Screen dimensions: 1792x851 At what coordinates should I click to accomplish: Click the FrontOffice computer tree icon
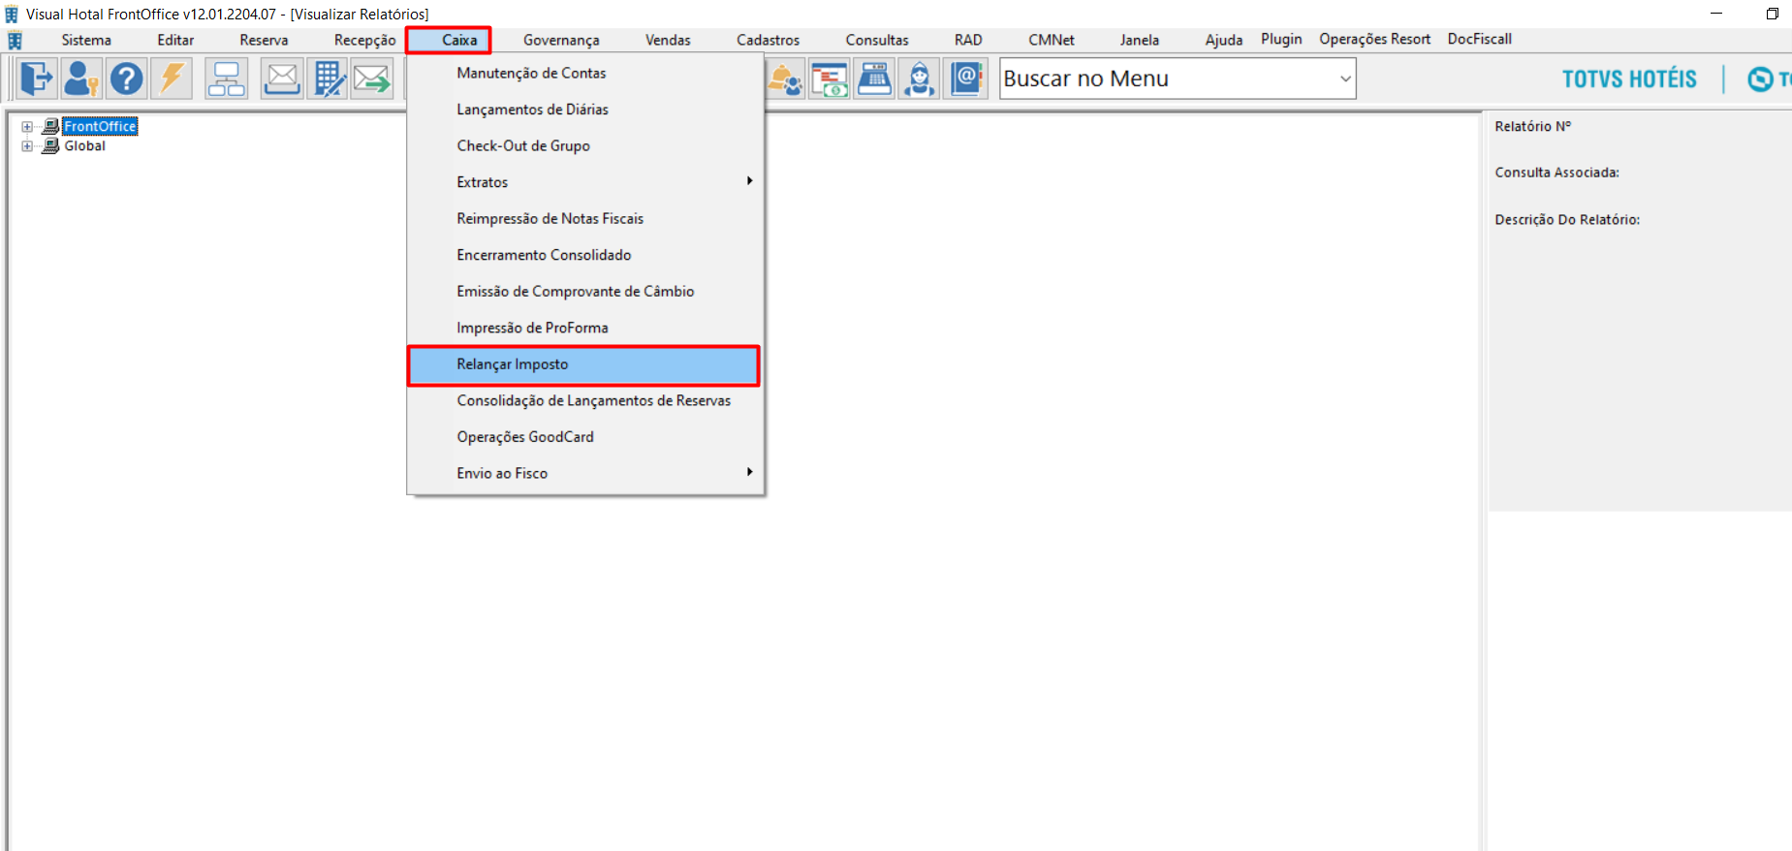coord(51,126)
